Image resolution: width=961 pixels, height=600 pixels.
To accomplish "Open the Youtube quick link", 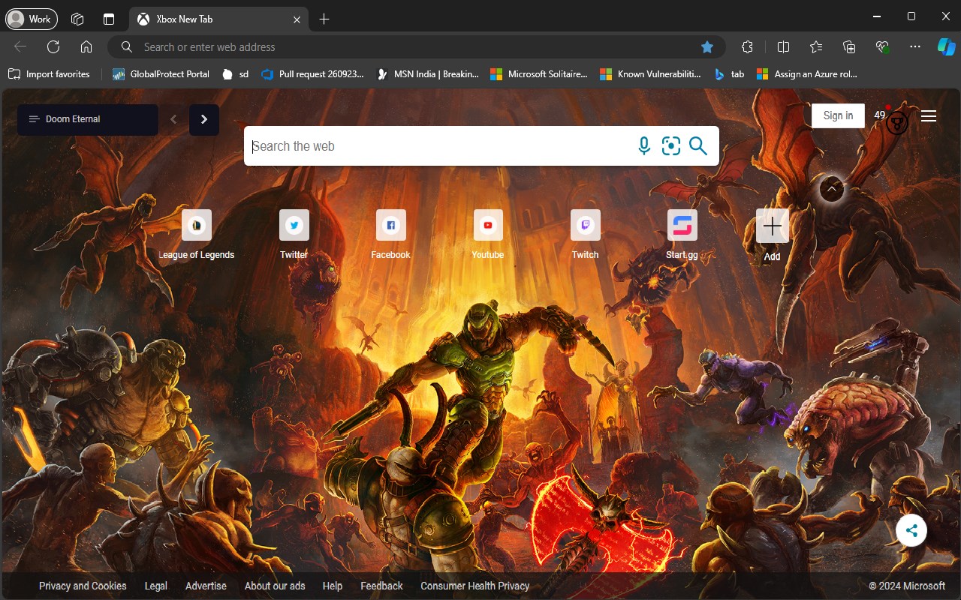I will pyautogui.click(x=488, y=235).
